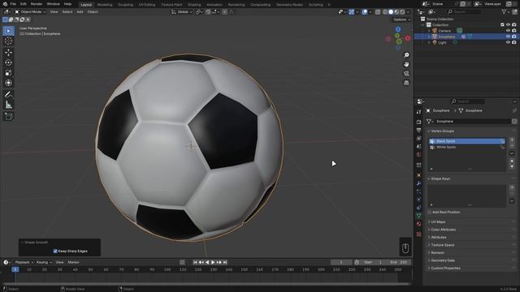520x292 pixels.
Task: Switch to wireframe viewport shading
Action: pyautogui.click(x=385, y=12)
